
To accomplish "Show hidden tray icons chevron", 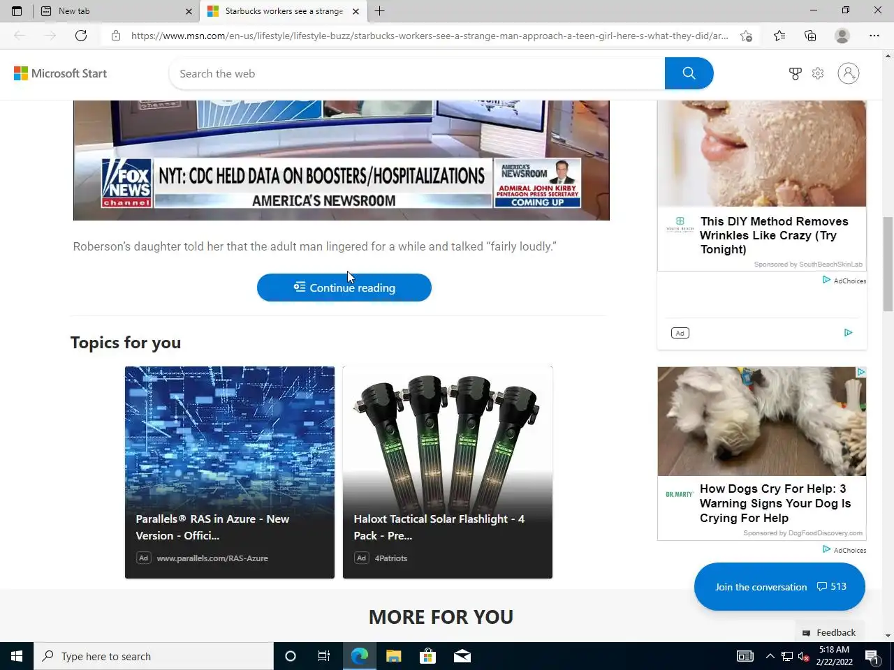I will [x=770, y=656].
